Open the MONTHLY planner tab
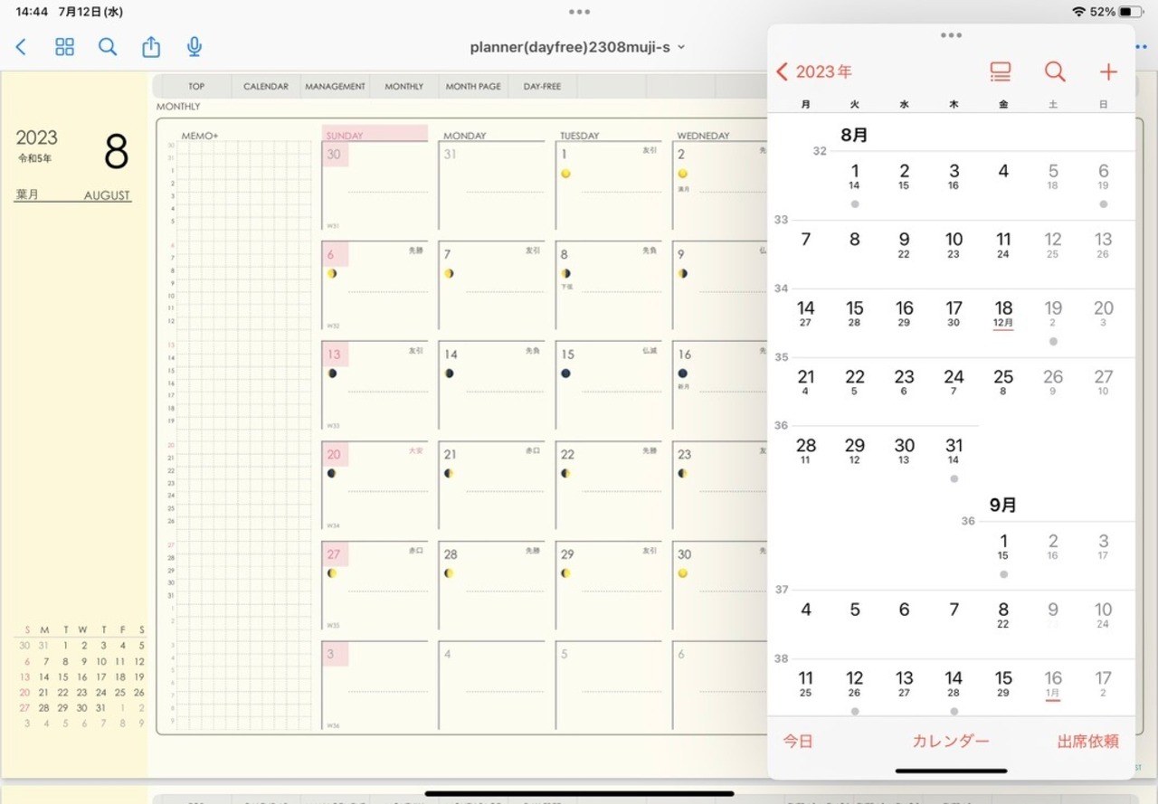 point(403,87)
